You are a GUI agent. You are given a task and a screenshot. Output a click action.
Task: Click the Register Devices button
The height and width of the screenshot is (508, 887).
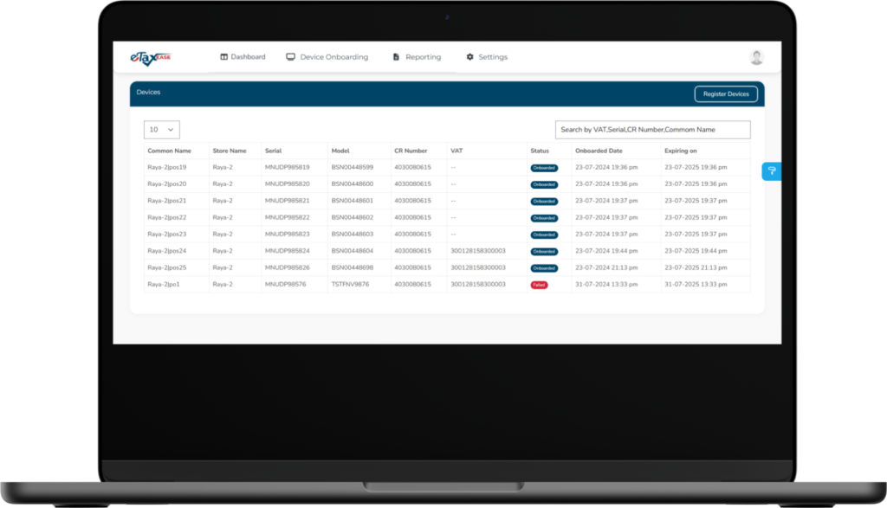tap(726, 93)
